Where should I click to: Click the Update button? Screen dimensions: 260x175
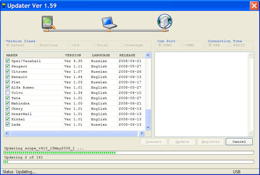[x=182, y=142]
